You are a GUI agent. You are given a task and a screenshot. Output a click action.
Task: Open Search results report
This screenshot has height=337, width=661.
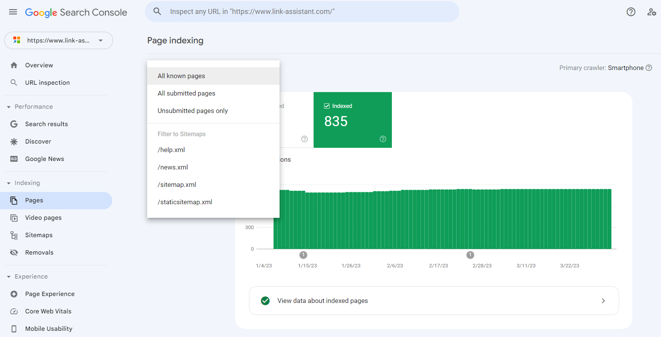point(56,124)
